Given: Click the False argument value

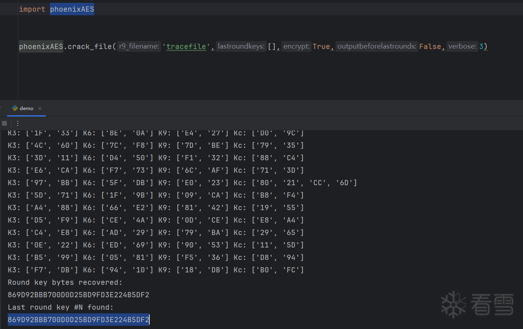Looking at the screenshot, I should point(430,47).
